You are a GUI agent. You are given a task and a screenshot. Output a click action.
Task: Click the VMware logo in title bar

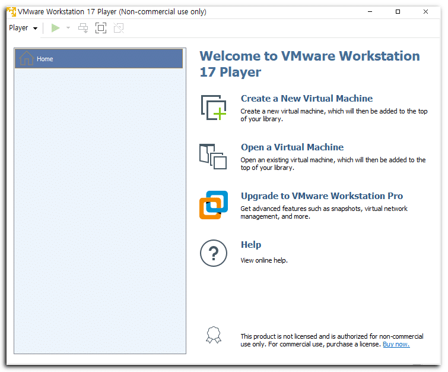(11, 12)
